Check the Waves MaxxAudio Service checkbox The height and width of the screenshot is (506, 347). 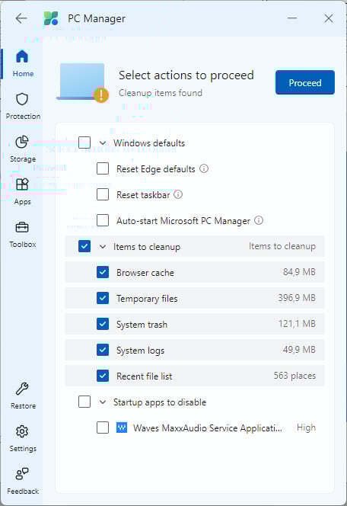click(x=103, y=428)
